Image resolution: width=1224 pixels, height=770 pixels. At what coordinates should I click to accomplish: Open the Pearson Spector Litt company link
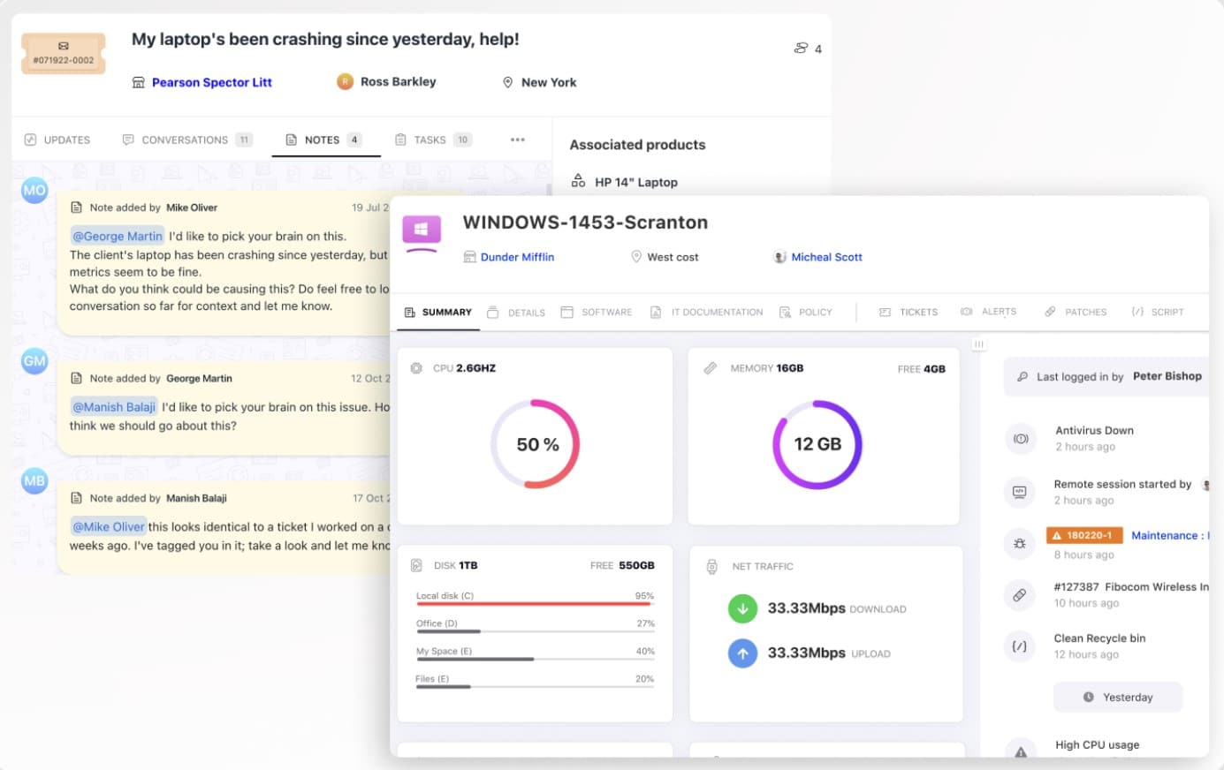tap(211, 82)
